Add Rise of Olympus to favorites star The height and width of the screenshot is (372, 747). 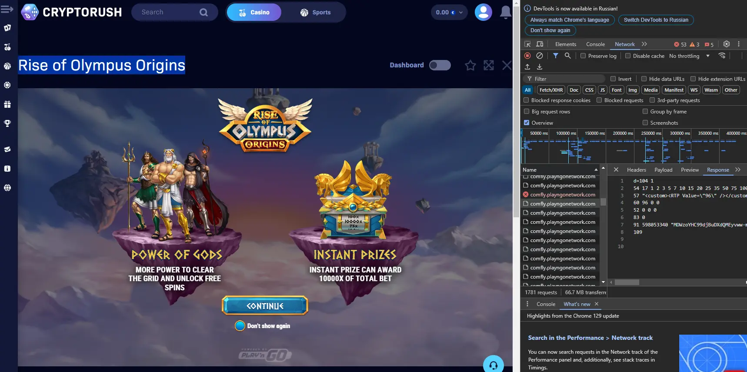coord(470,65)
